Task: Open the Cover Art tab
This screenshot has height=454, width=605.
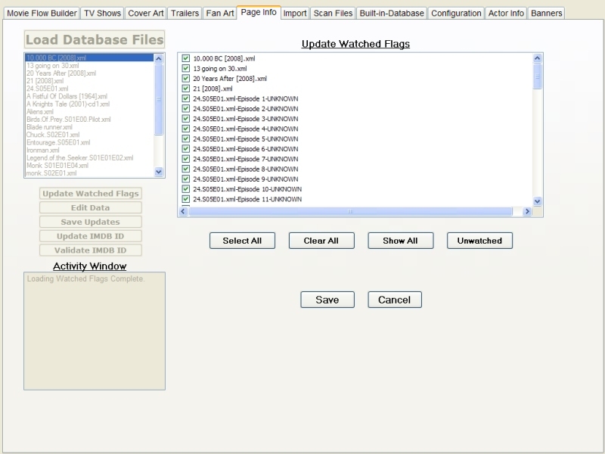Action: click(x=145, y=14)
